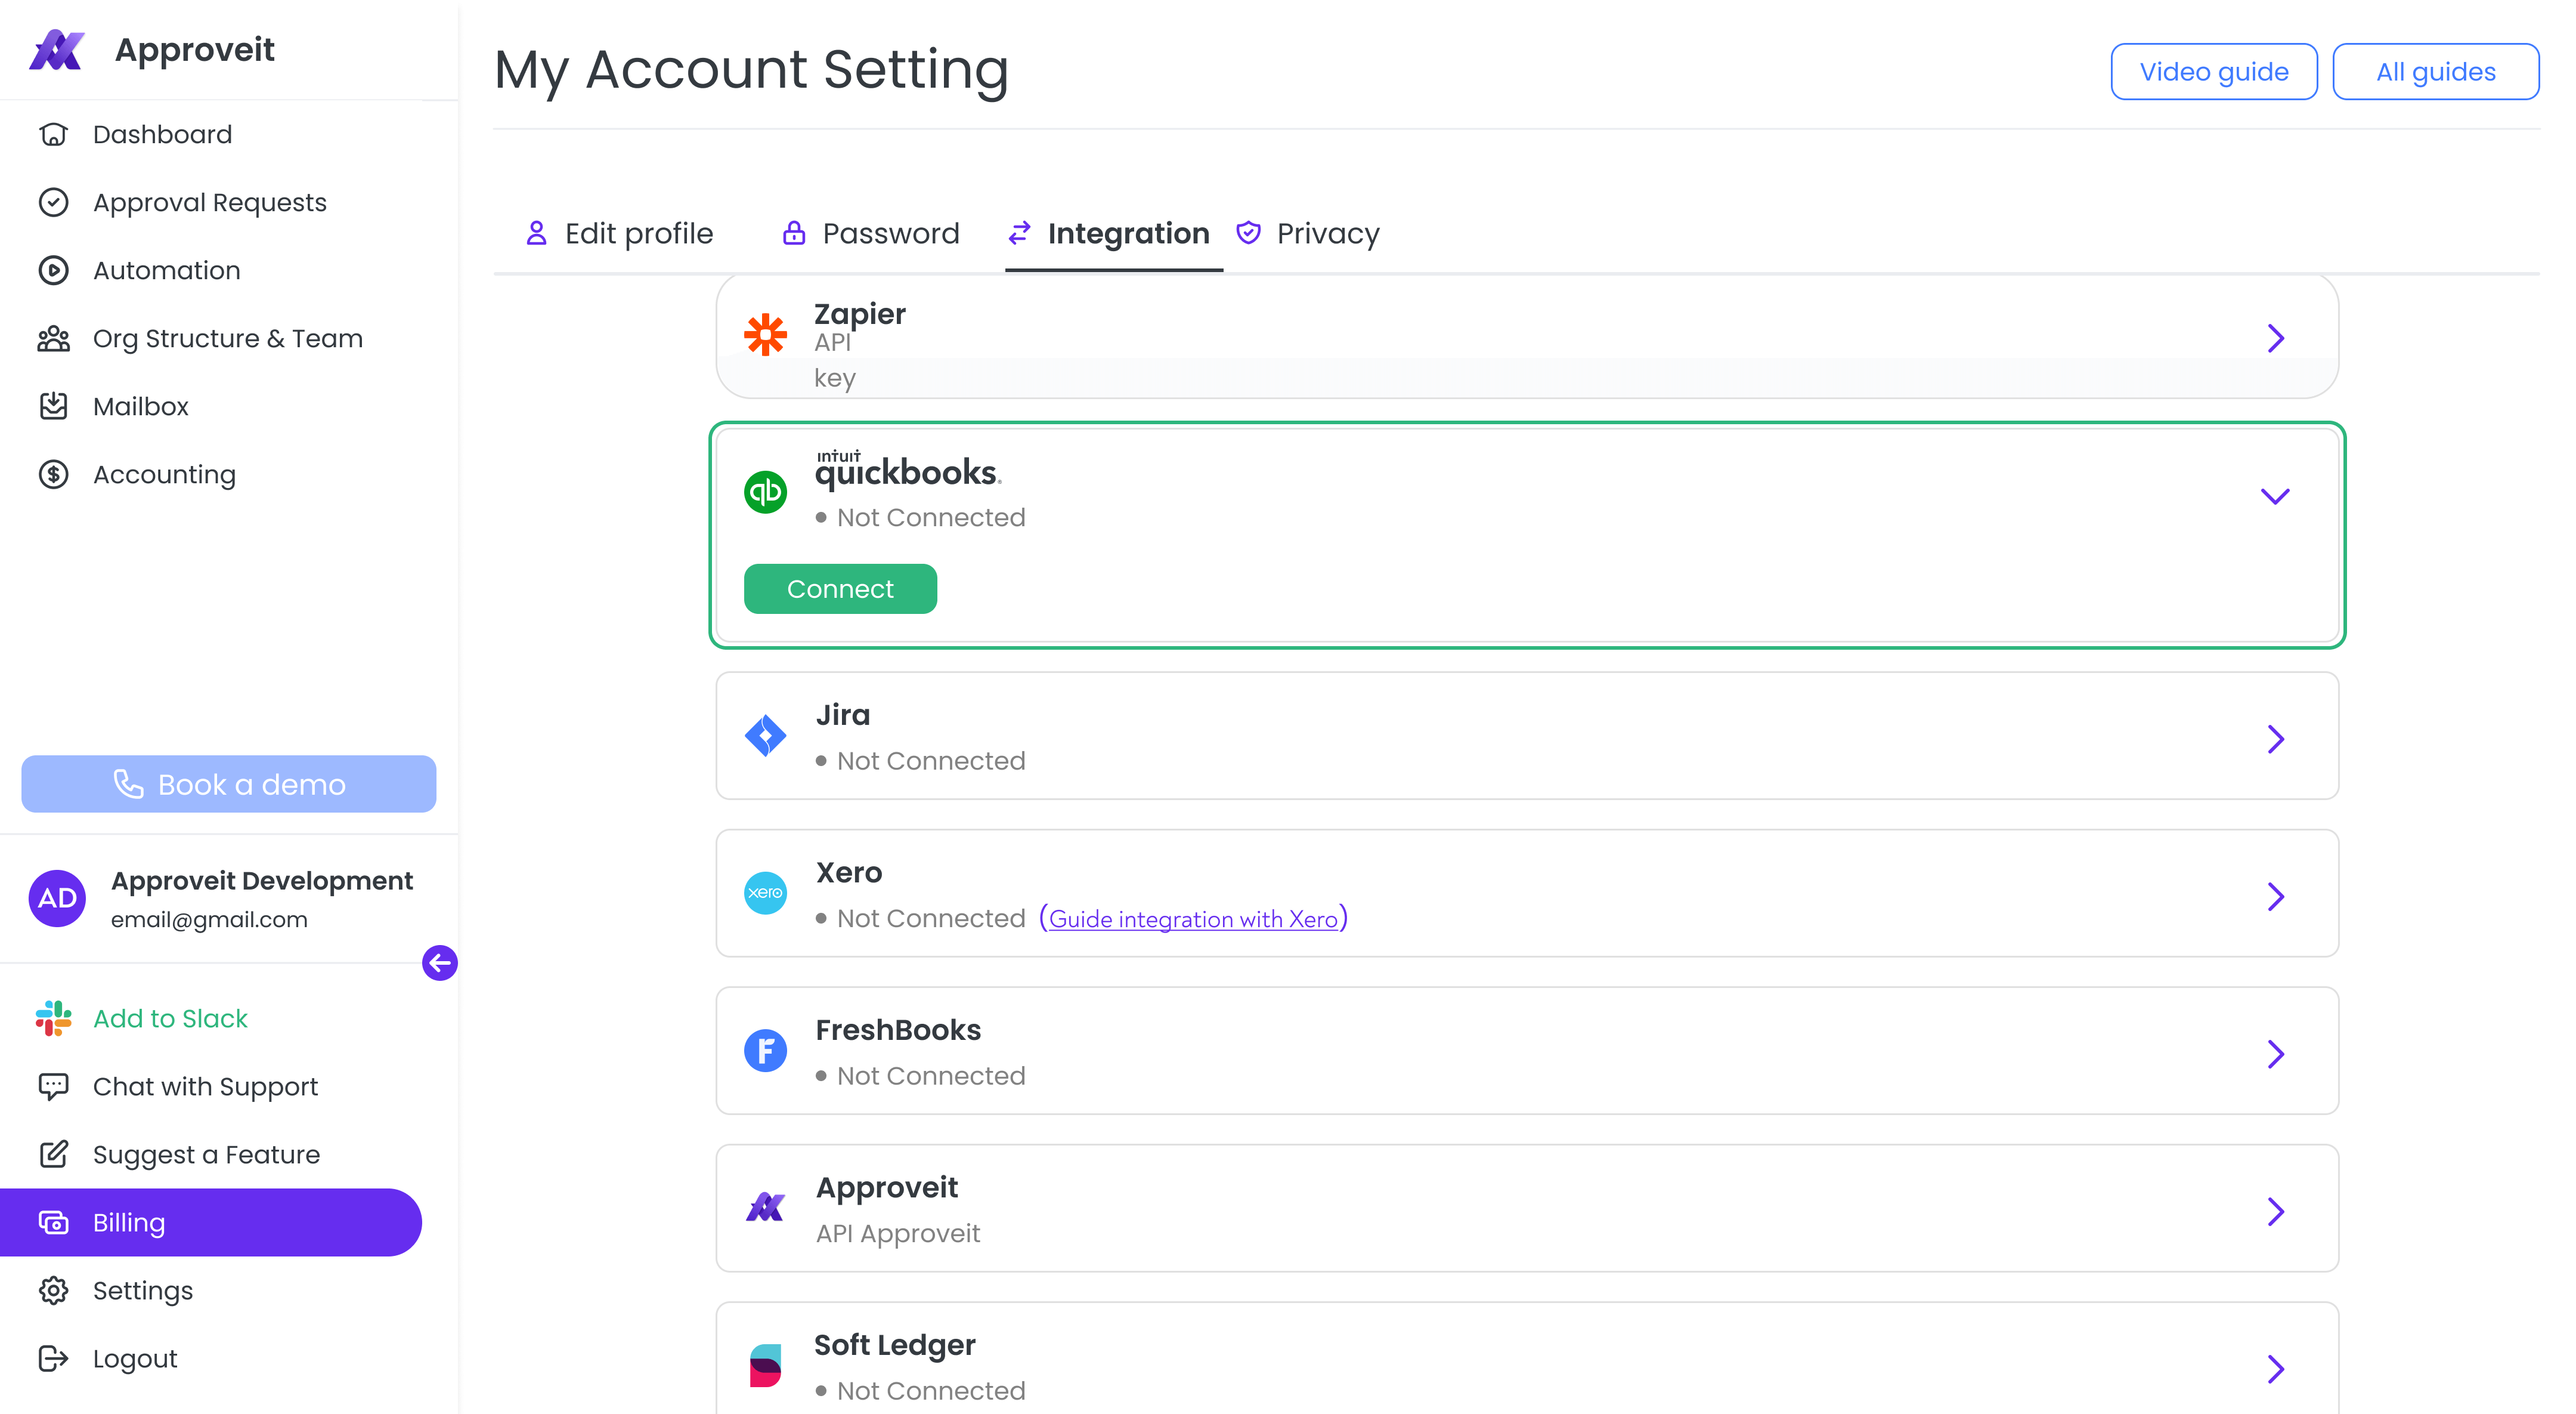
Task: Expand the Jira integration row
Action: coord(2274,739)
